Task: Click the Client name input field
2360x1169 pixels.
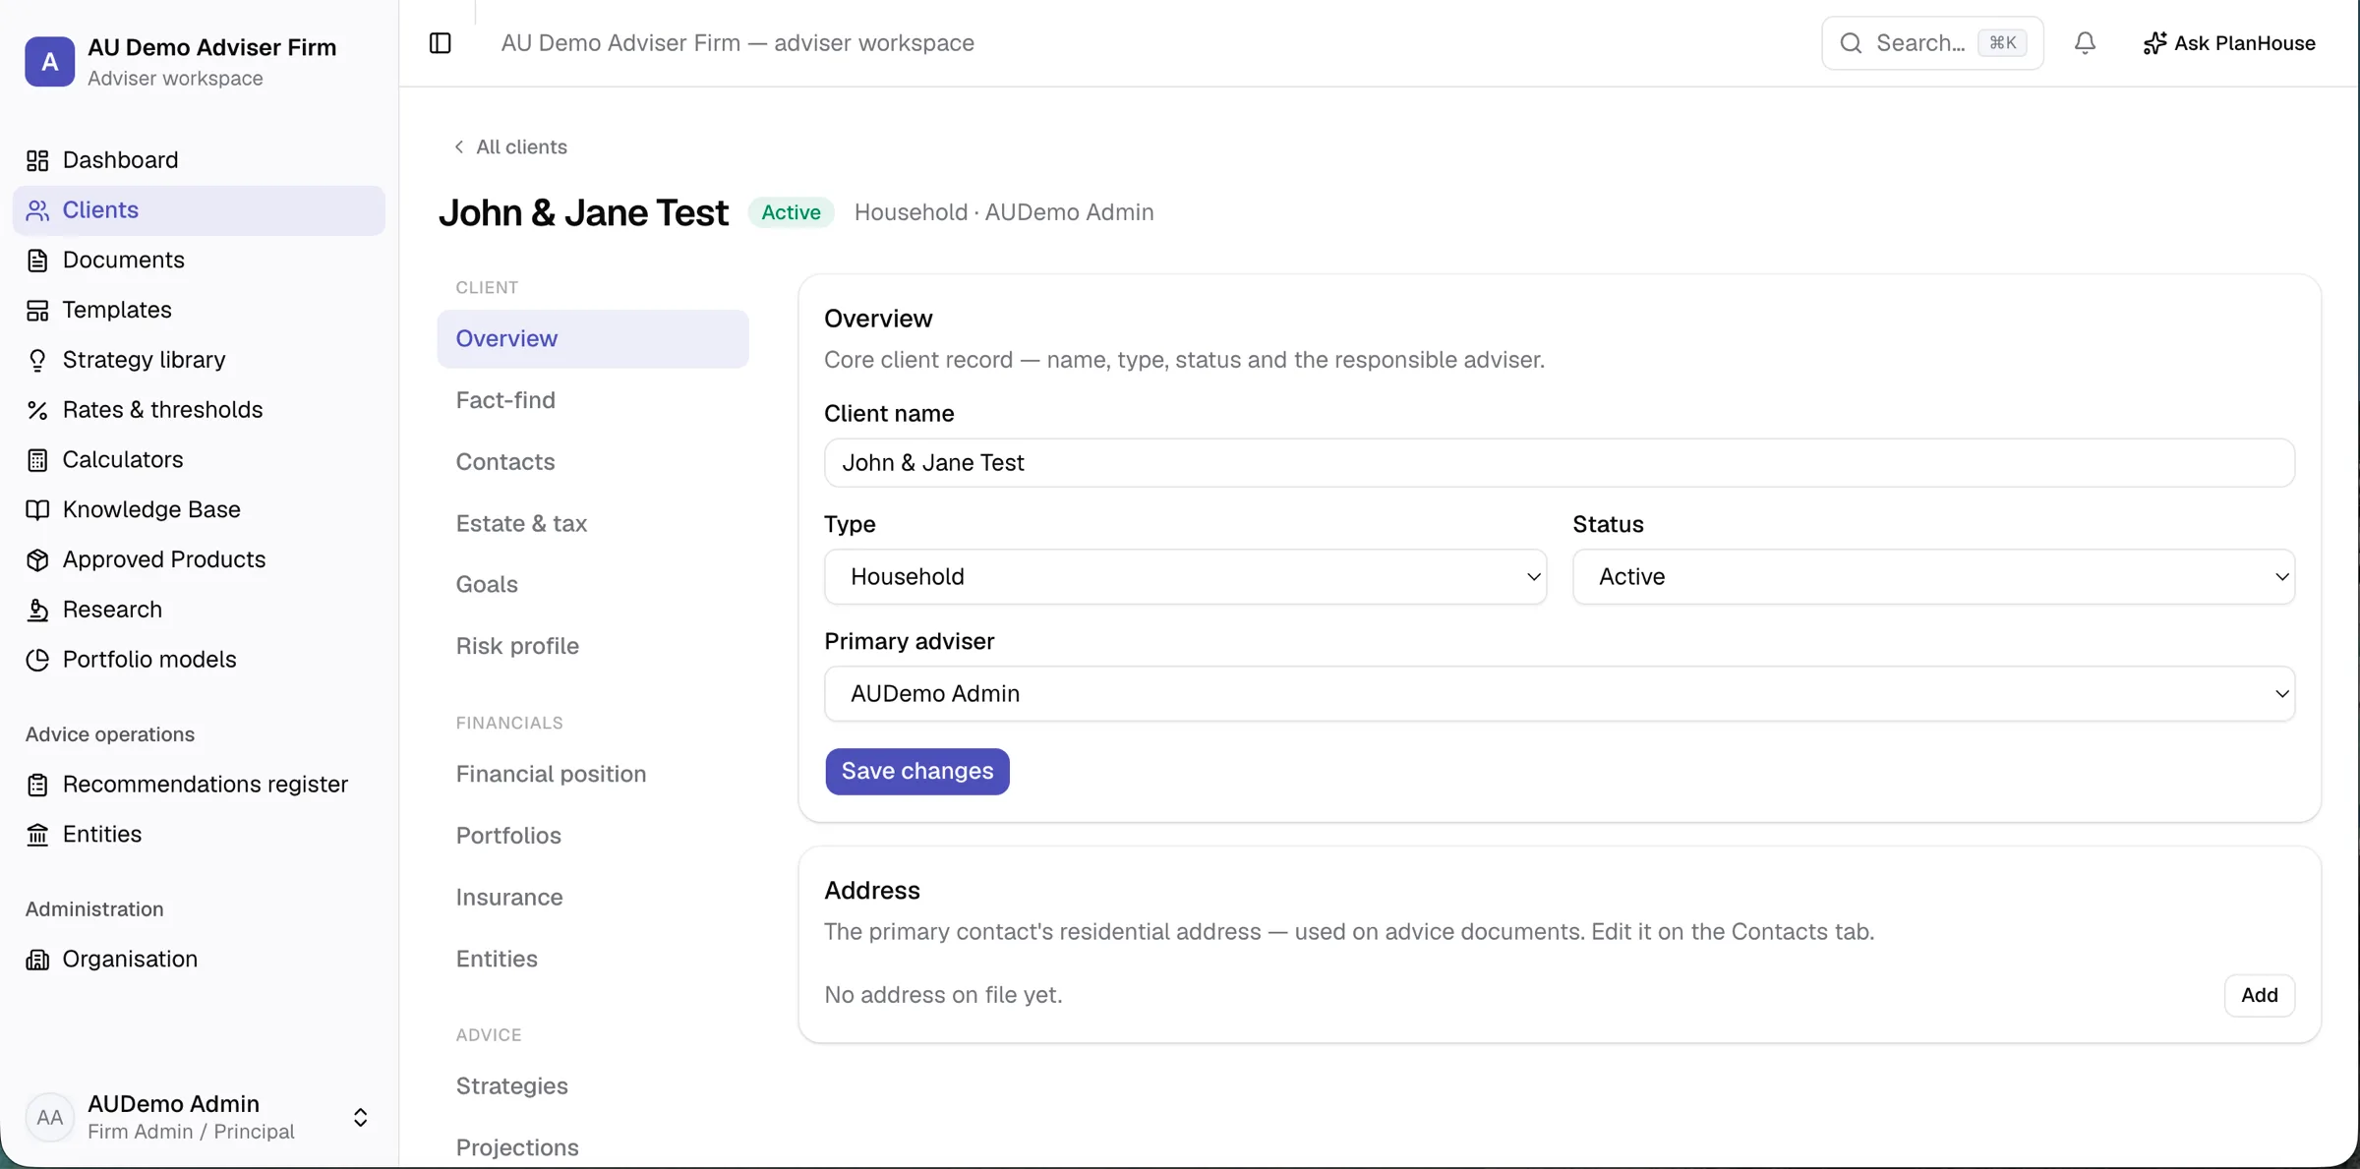Action: (1560, 463)
